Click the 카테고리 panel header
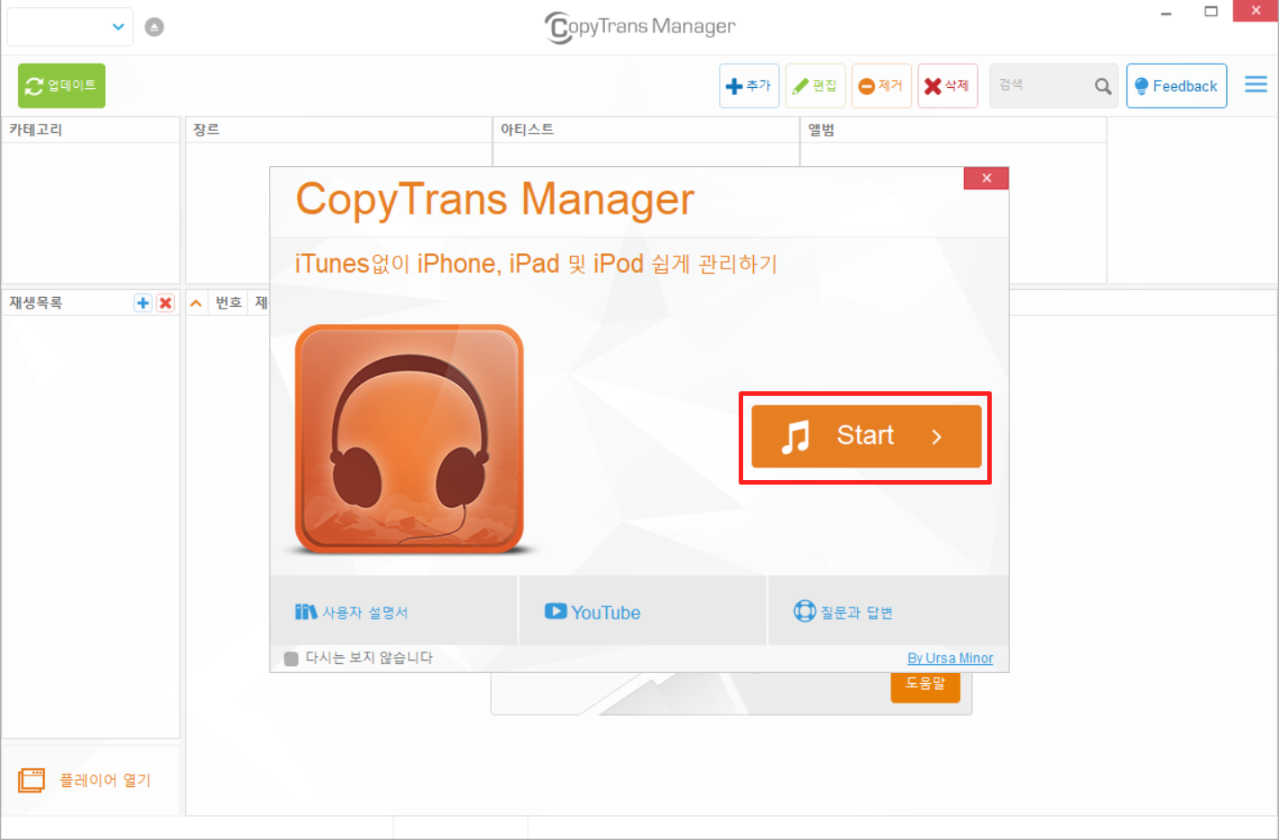Viewport: 1279px width, 840px height. click(x=91, y=129)
